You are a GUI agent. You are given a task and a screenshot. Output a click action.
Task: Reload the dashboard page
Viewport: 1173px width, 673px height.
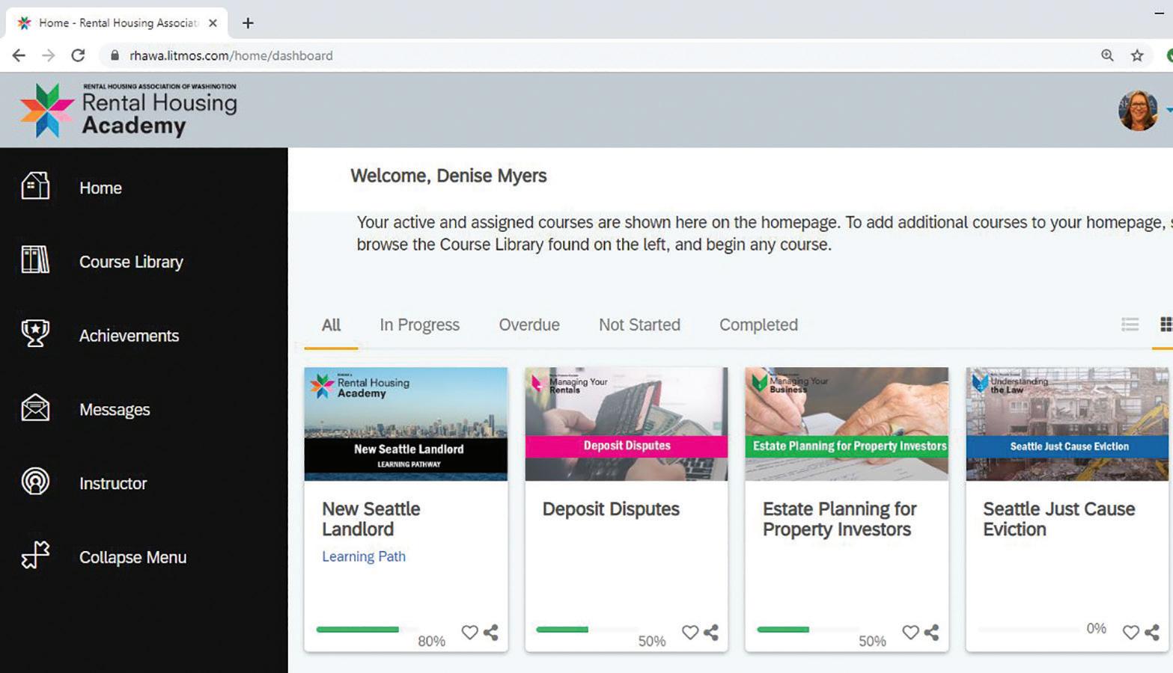pyautogui.click(x=78, y=55)
